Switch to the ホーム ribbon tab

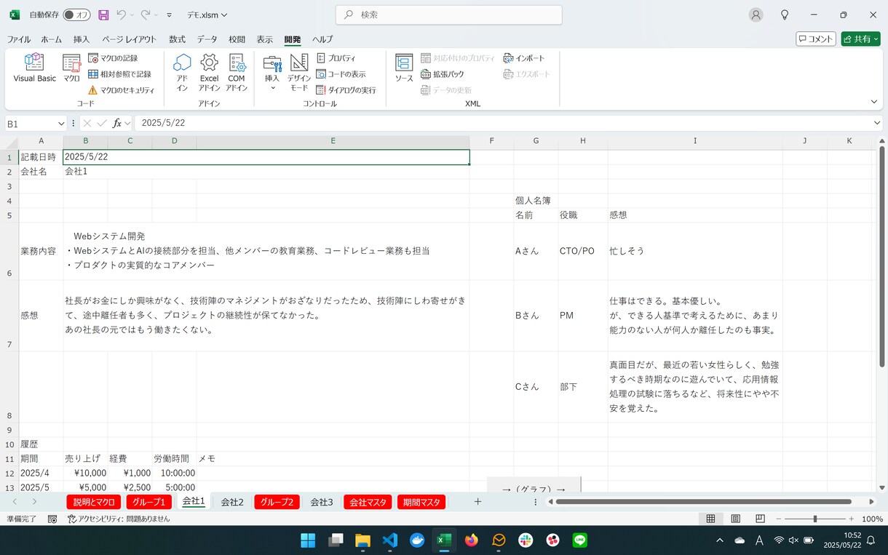(x=51, y=39)
